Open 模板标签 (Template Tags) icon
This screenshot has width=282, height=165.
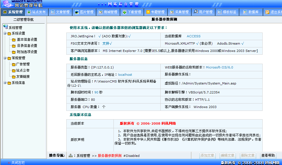tap(228, 12)
